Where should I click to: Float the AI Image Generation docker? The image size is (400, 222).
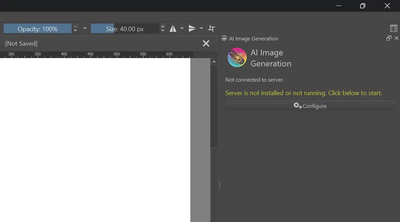click(389, 38)
